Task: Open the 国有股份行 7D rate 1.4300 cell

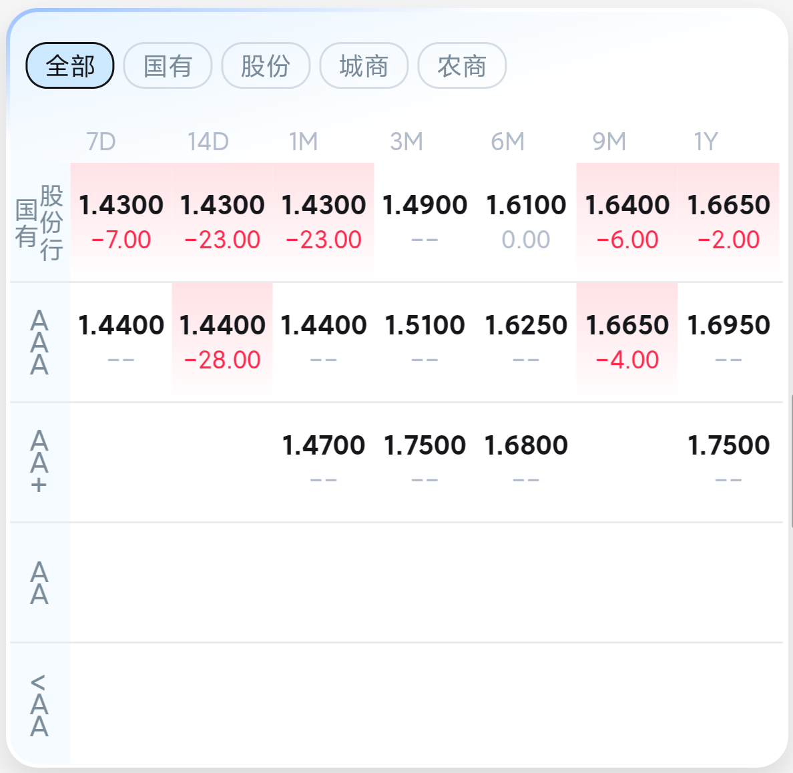Action: click(x=121, y=222)
